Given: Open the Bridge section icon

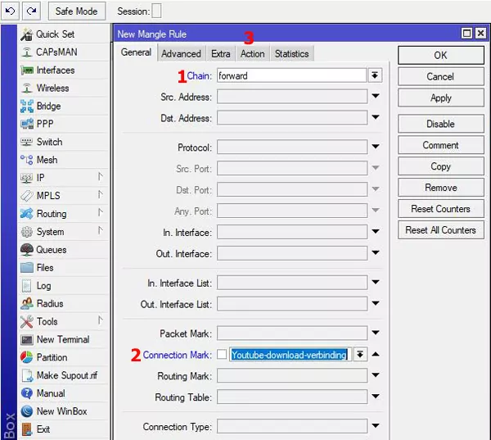Looking at the screenshot, I should tap(27, 106).
